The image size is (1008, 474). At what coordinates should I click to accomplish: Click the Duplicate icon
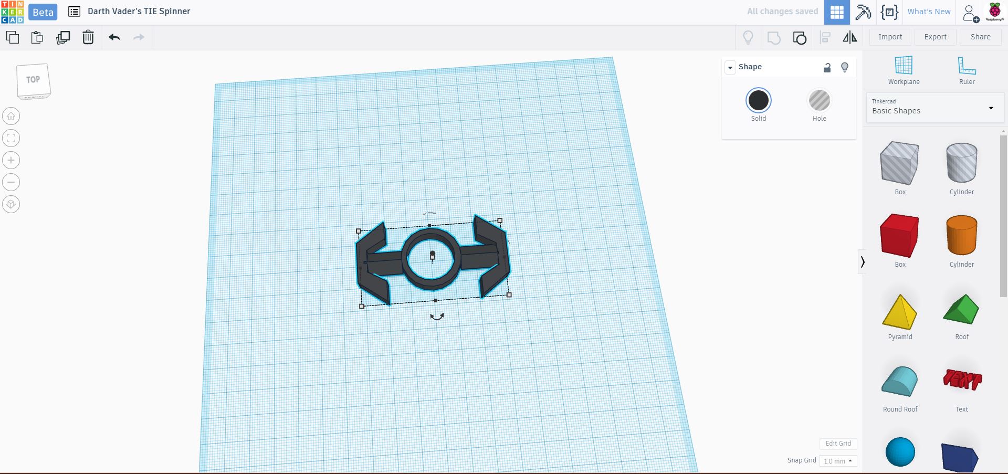(x=63, y=37)
